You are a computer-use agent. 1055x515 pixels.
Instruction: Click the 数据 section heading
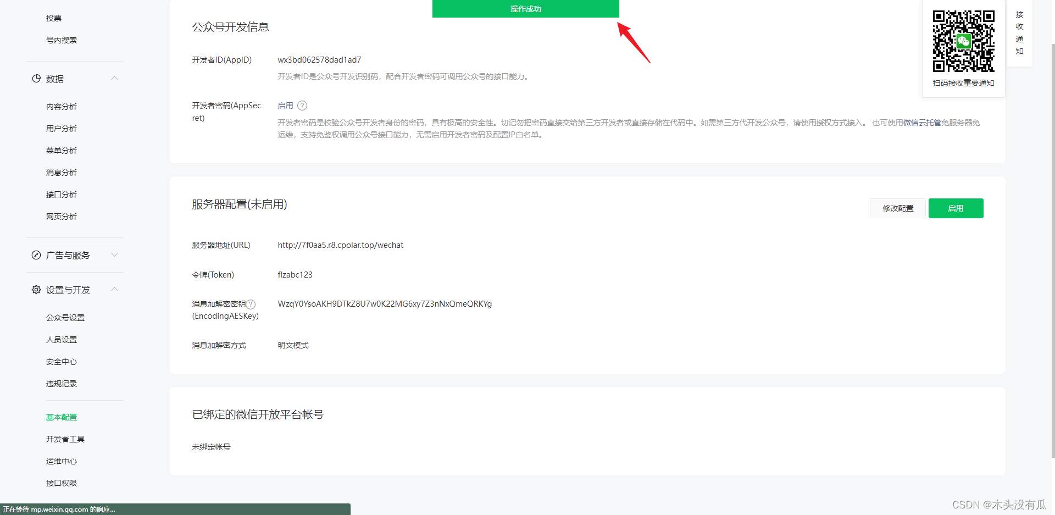[x=55, y=79]
